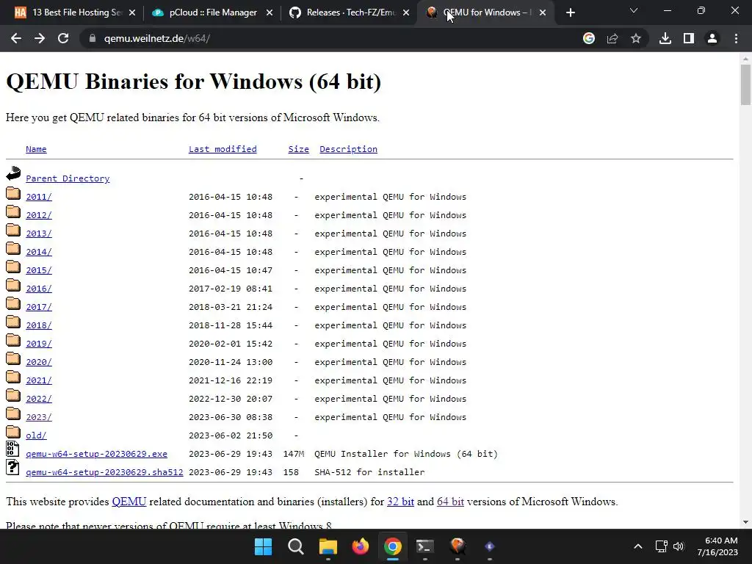Click the site lock icon in address bar
The image size is (752, 564).
92,38
